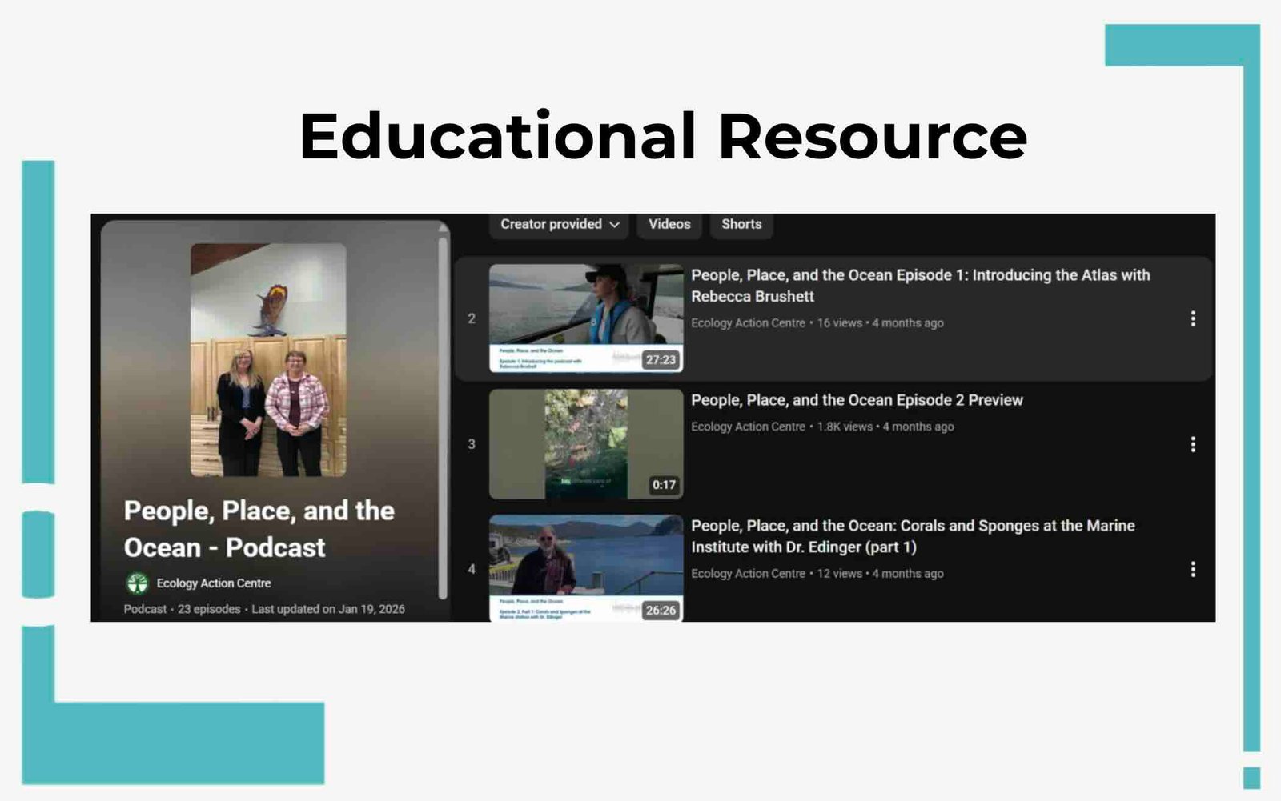Click '16 views' on the Episode 1 row
Image resolution: width=1281 pixels, height=801 pixels.
[840, 323]
